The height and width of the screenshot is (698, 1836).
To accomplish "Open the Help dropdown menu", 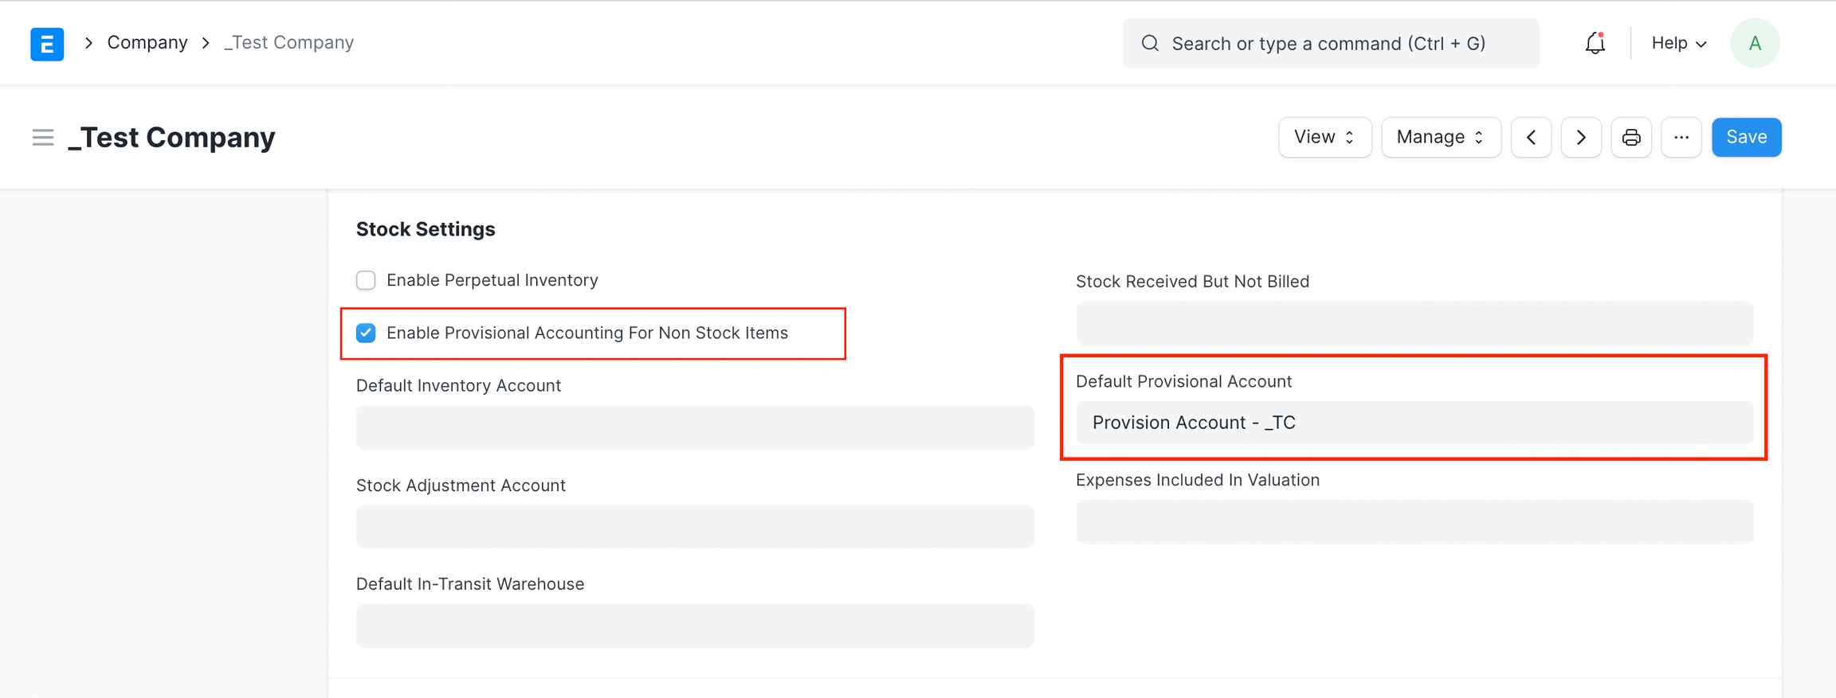I will click(x=1678, y=43).
